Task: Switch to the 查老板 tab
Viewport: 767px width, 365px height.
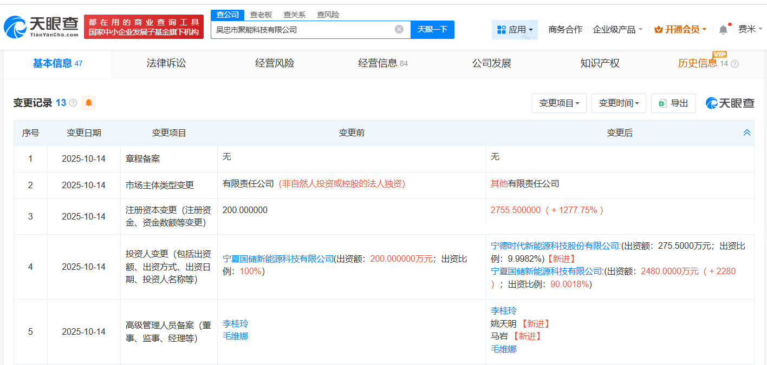Action: (259, 15)
